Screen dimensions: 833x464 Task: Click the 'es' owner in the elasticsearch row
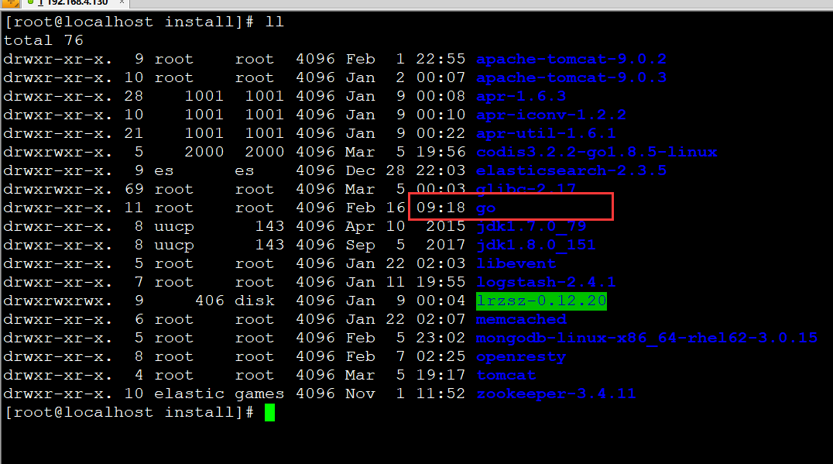(x=164, y=170)
